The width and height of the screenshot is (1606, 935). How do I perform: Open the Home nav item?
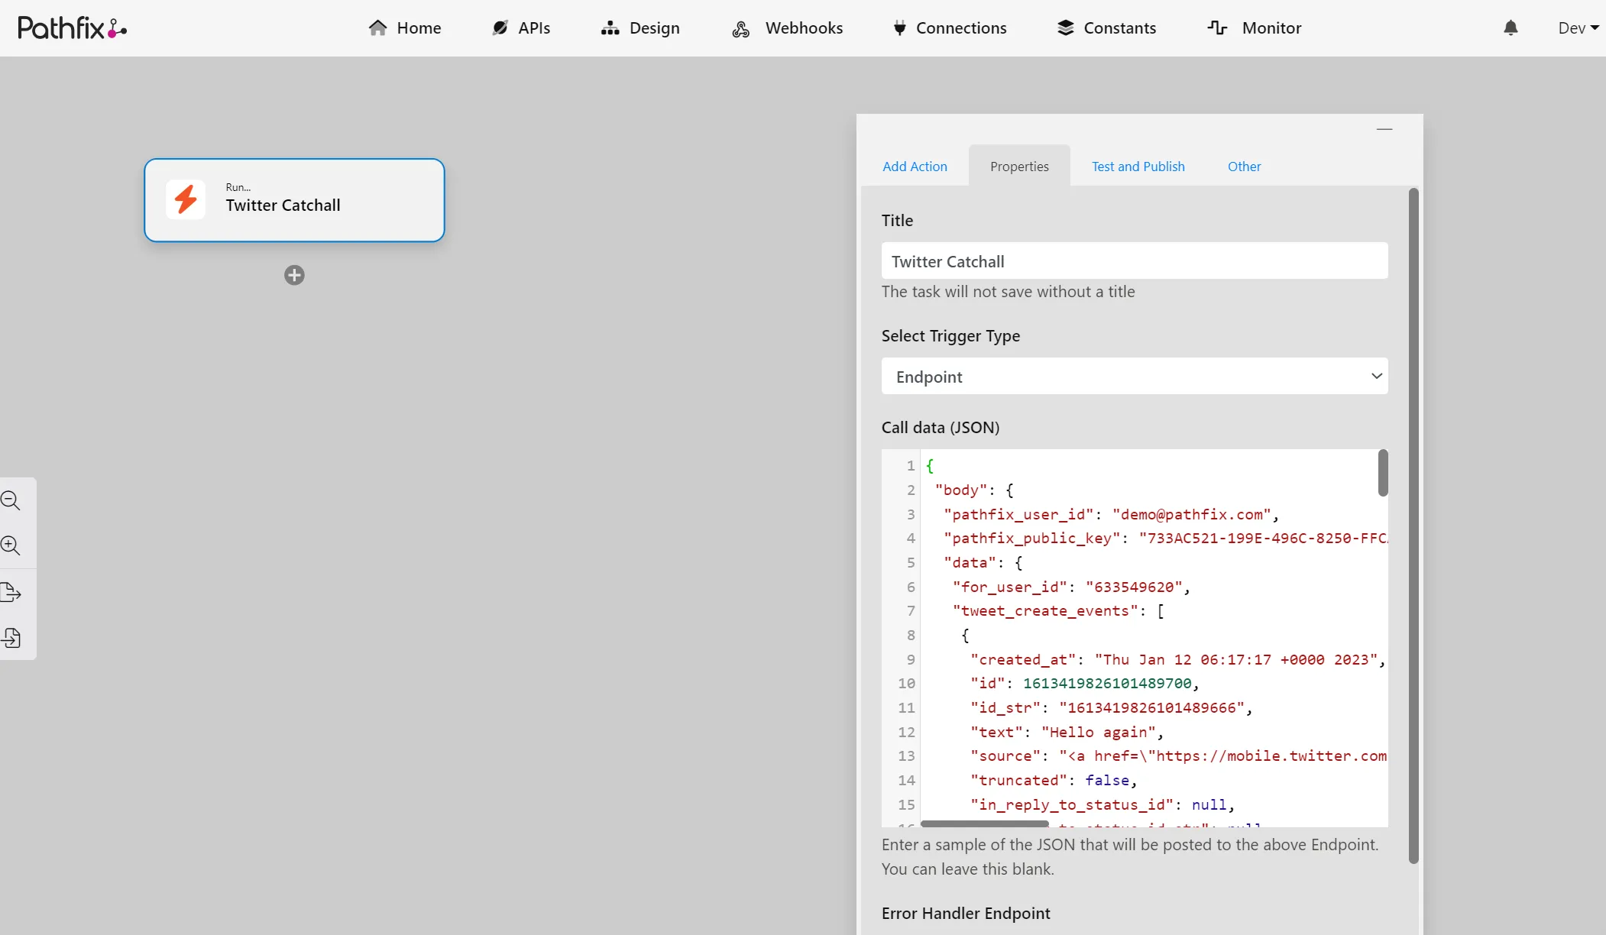pos(405,28)
